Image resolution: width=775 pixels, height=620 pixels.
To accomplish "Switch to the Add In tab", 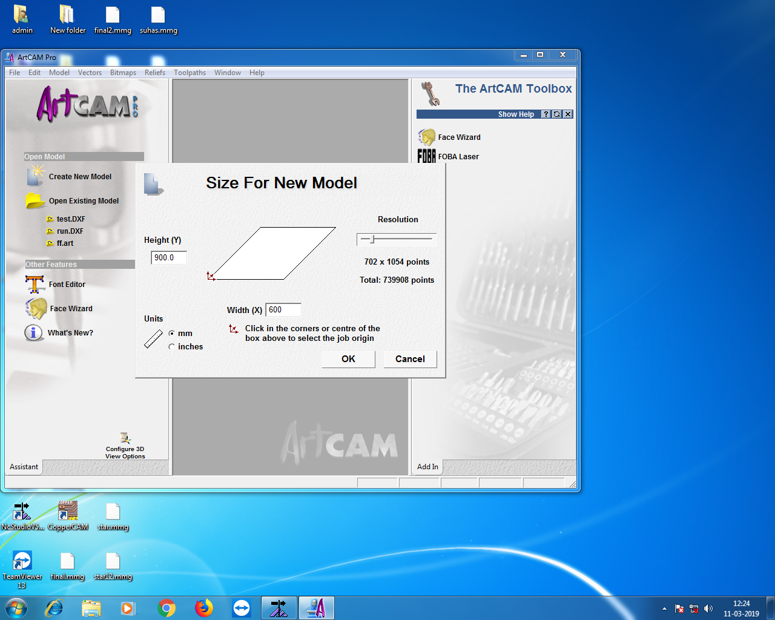I will click(x=427, y=467).
